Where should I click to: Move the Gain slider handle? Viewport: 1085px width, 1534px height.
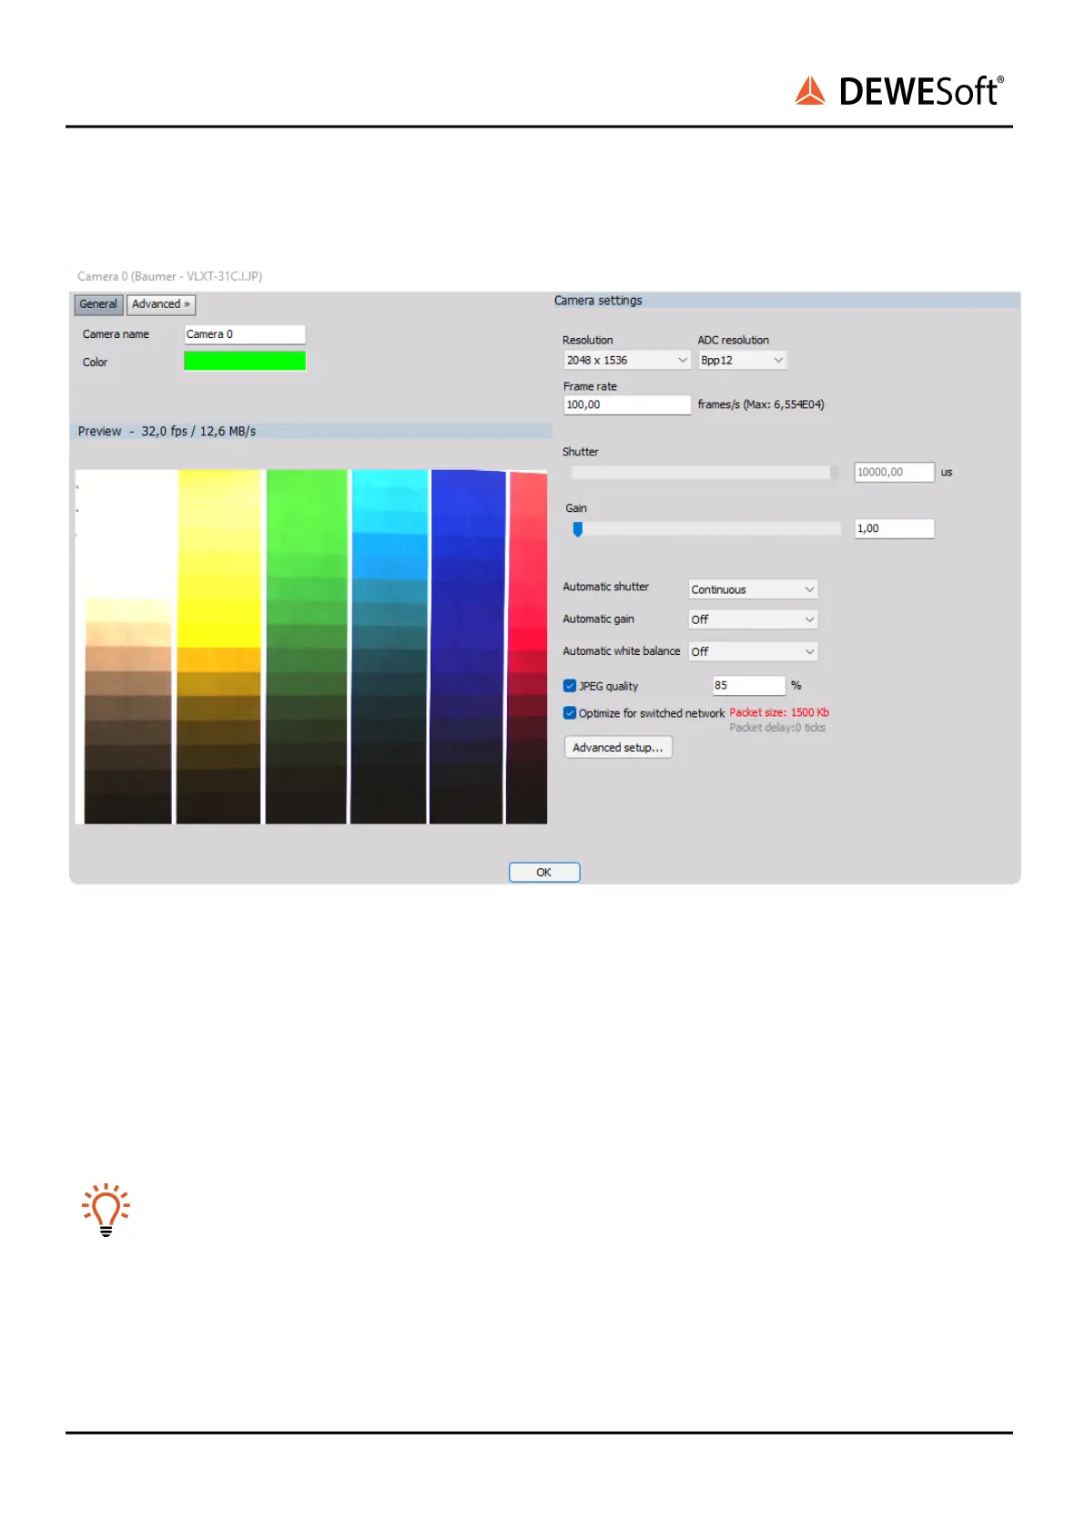(577, 529)
